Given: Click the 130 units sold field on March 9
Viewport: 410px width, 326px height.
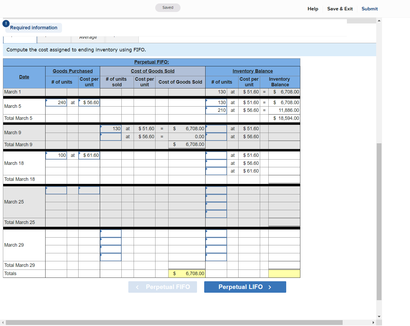Looking at the screenshot, I should point(110,128).
